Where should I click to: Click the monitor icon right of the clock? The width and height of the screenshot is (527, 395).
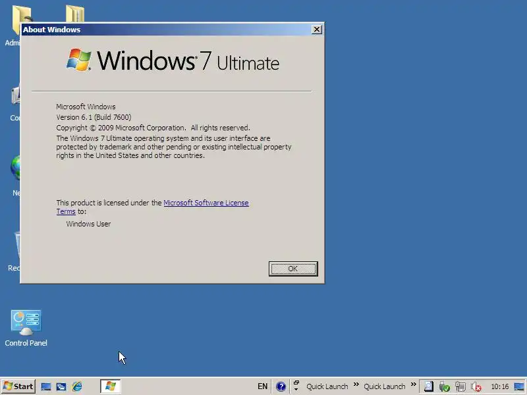coord(519,386)
